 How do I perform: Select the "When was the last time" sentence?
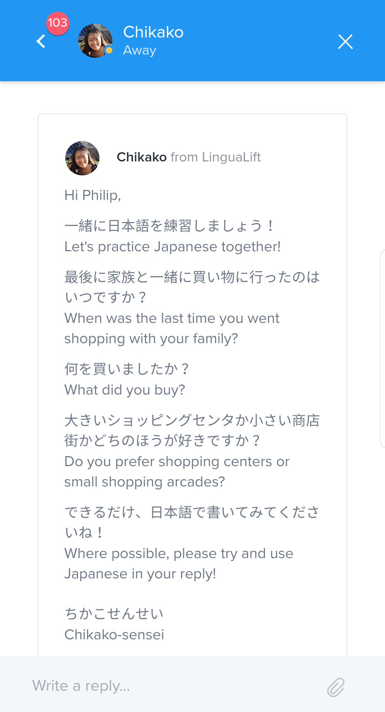click(x=172, y=318)
